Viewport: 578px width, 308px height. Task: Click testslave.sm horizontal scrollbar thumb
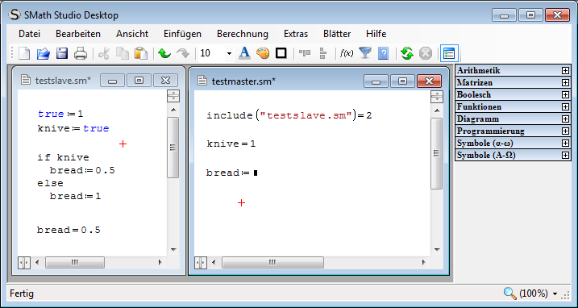(x=75, y=263)
